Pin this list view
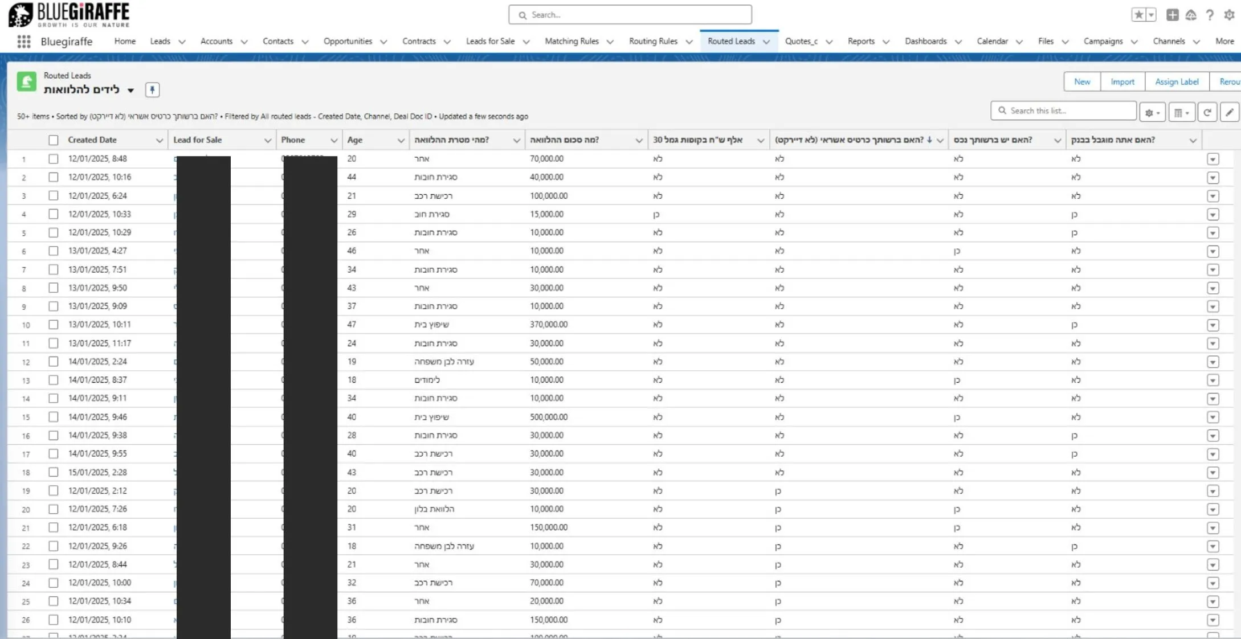This screenshot has width=1241, height=639. coord(152,89)
